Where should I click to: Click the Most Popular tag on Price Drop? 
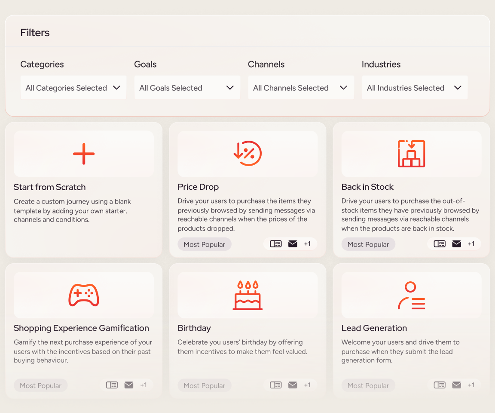click(x=205, y=244)
